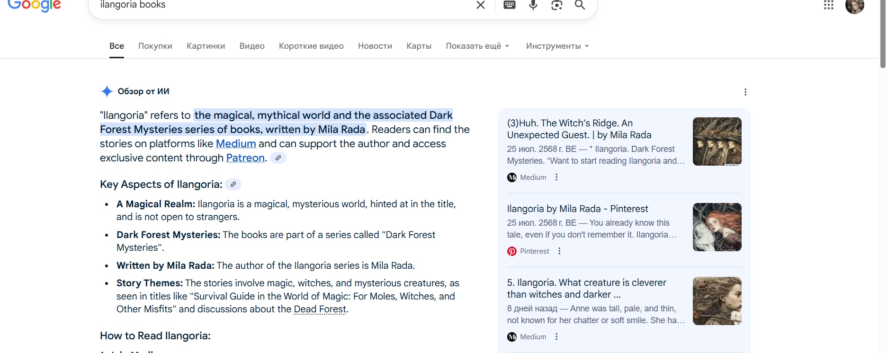This screenshot has width=887, height=353.
Task: Click the Google logo
Action: (34, 5)
